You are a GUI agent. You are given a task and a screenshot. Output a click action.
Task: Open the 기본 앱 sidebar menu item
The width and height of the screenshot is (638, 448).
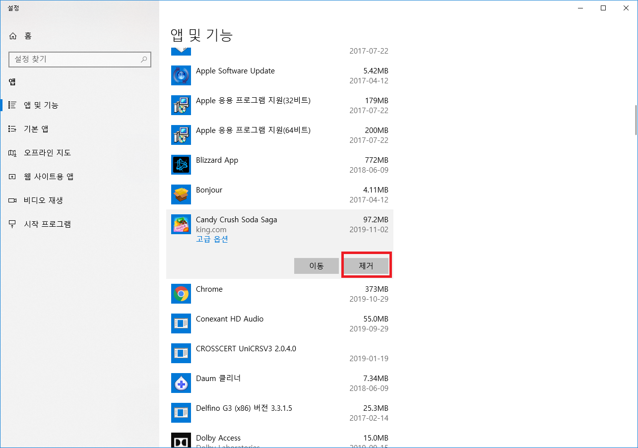click(79, 129)
